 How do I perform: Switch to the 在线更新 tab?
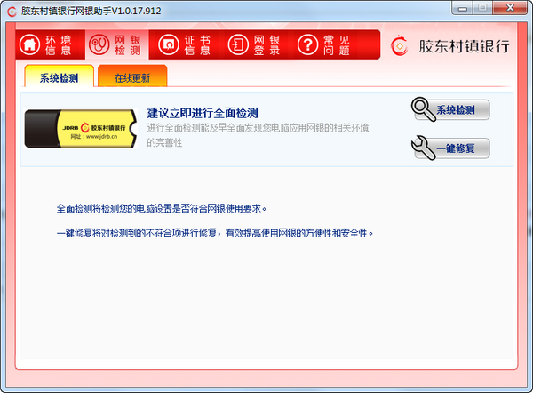pyautogui.click(x=131, y=78)
